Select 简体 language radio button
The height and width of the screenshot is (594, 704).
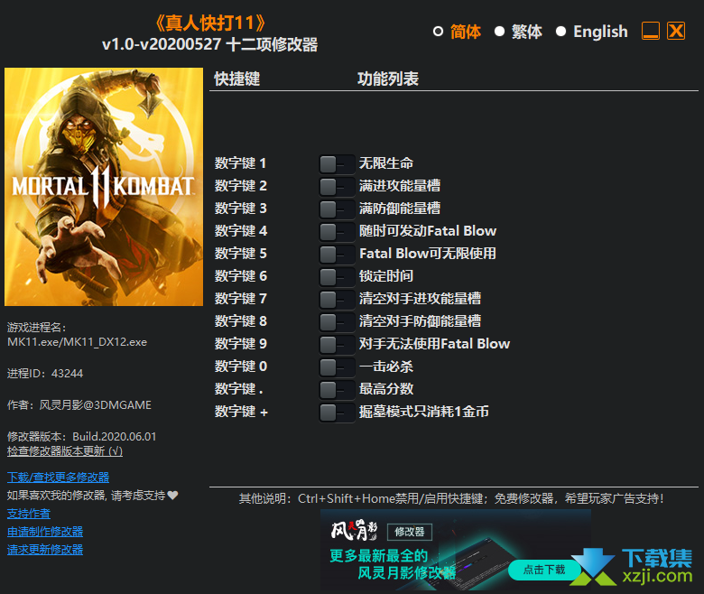pos(439,32)
